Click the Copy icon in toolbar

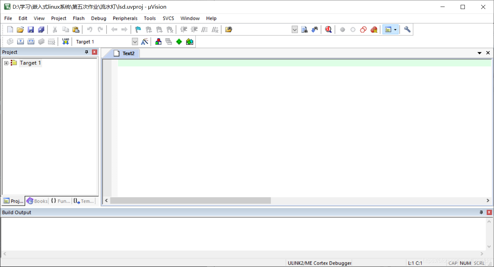point(65,29)
